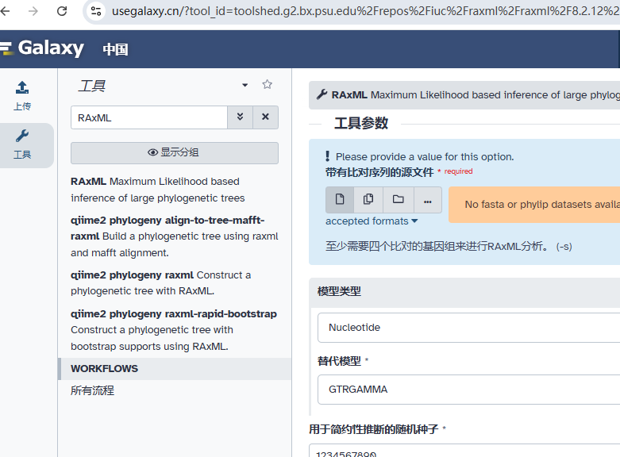Click the 工具参数 section heading
620x457 pixels.
(x=361, y=123)
